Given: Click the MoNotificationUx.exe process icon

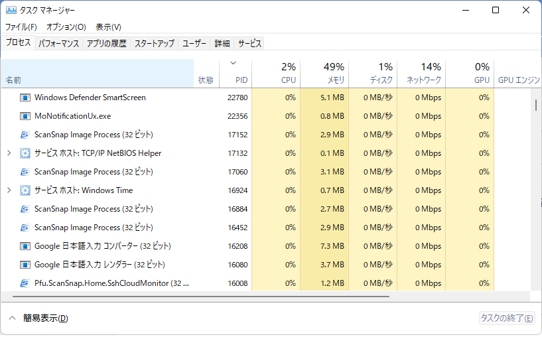Looking at the screenshot, I should click(x=25, y=116).
